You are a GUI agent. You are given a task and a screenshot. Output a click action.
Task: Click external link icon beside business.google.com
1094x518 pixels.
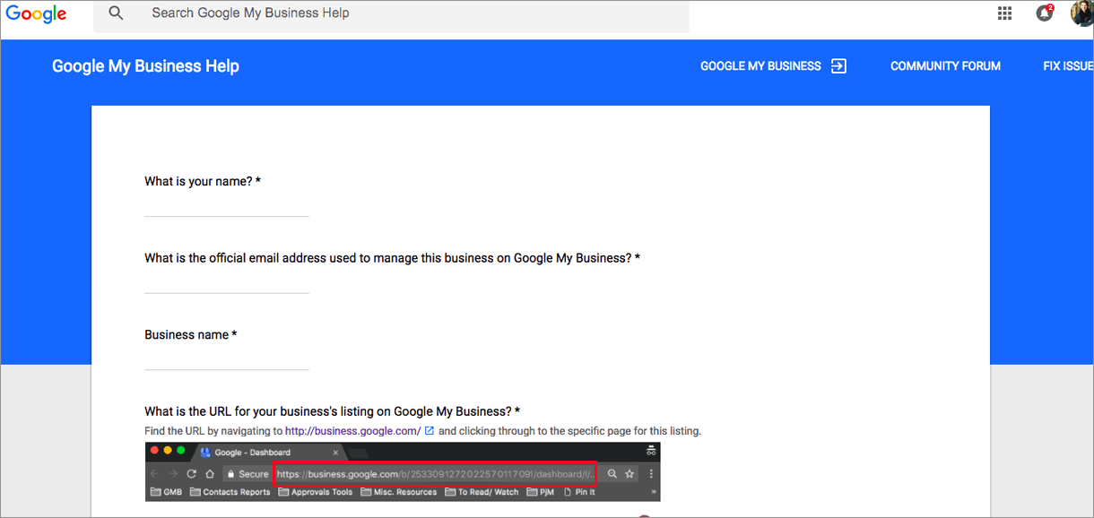click(x=430, y=431)
